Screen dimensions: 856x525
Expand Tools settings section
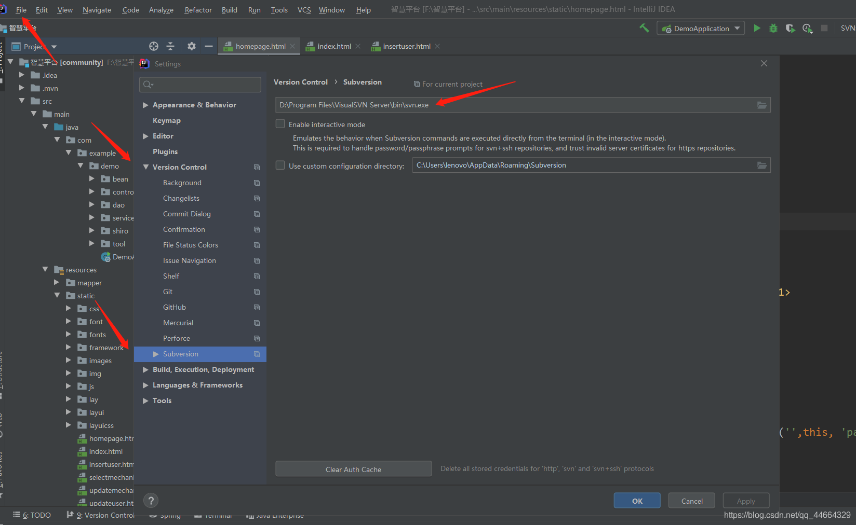pos(146,400)
